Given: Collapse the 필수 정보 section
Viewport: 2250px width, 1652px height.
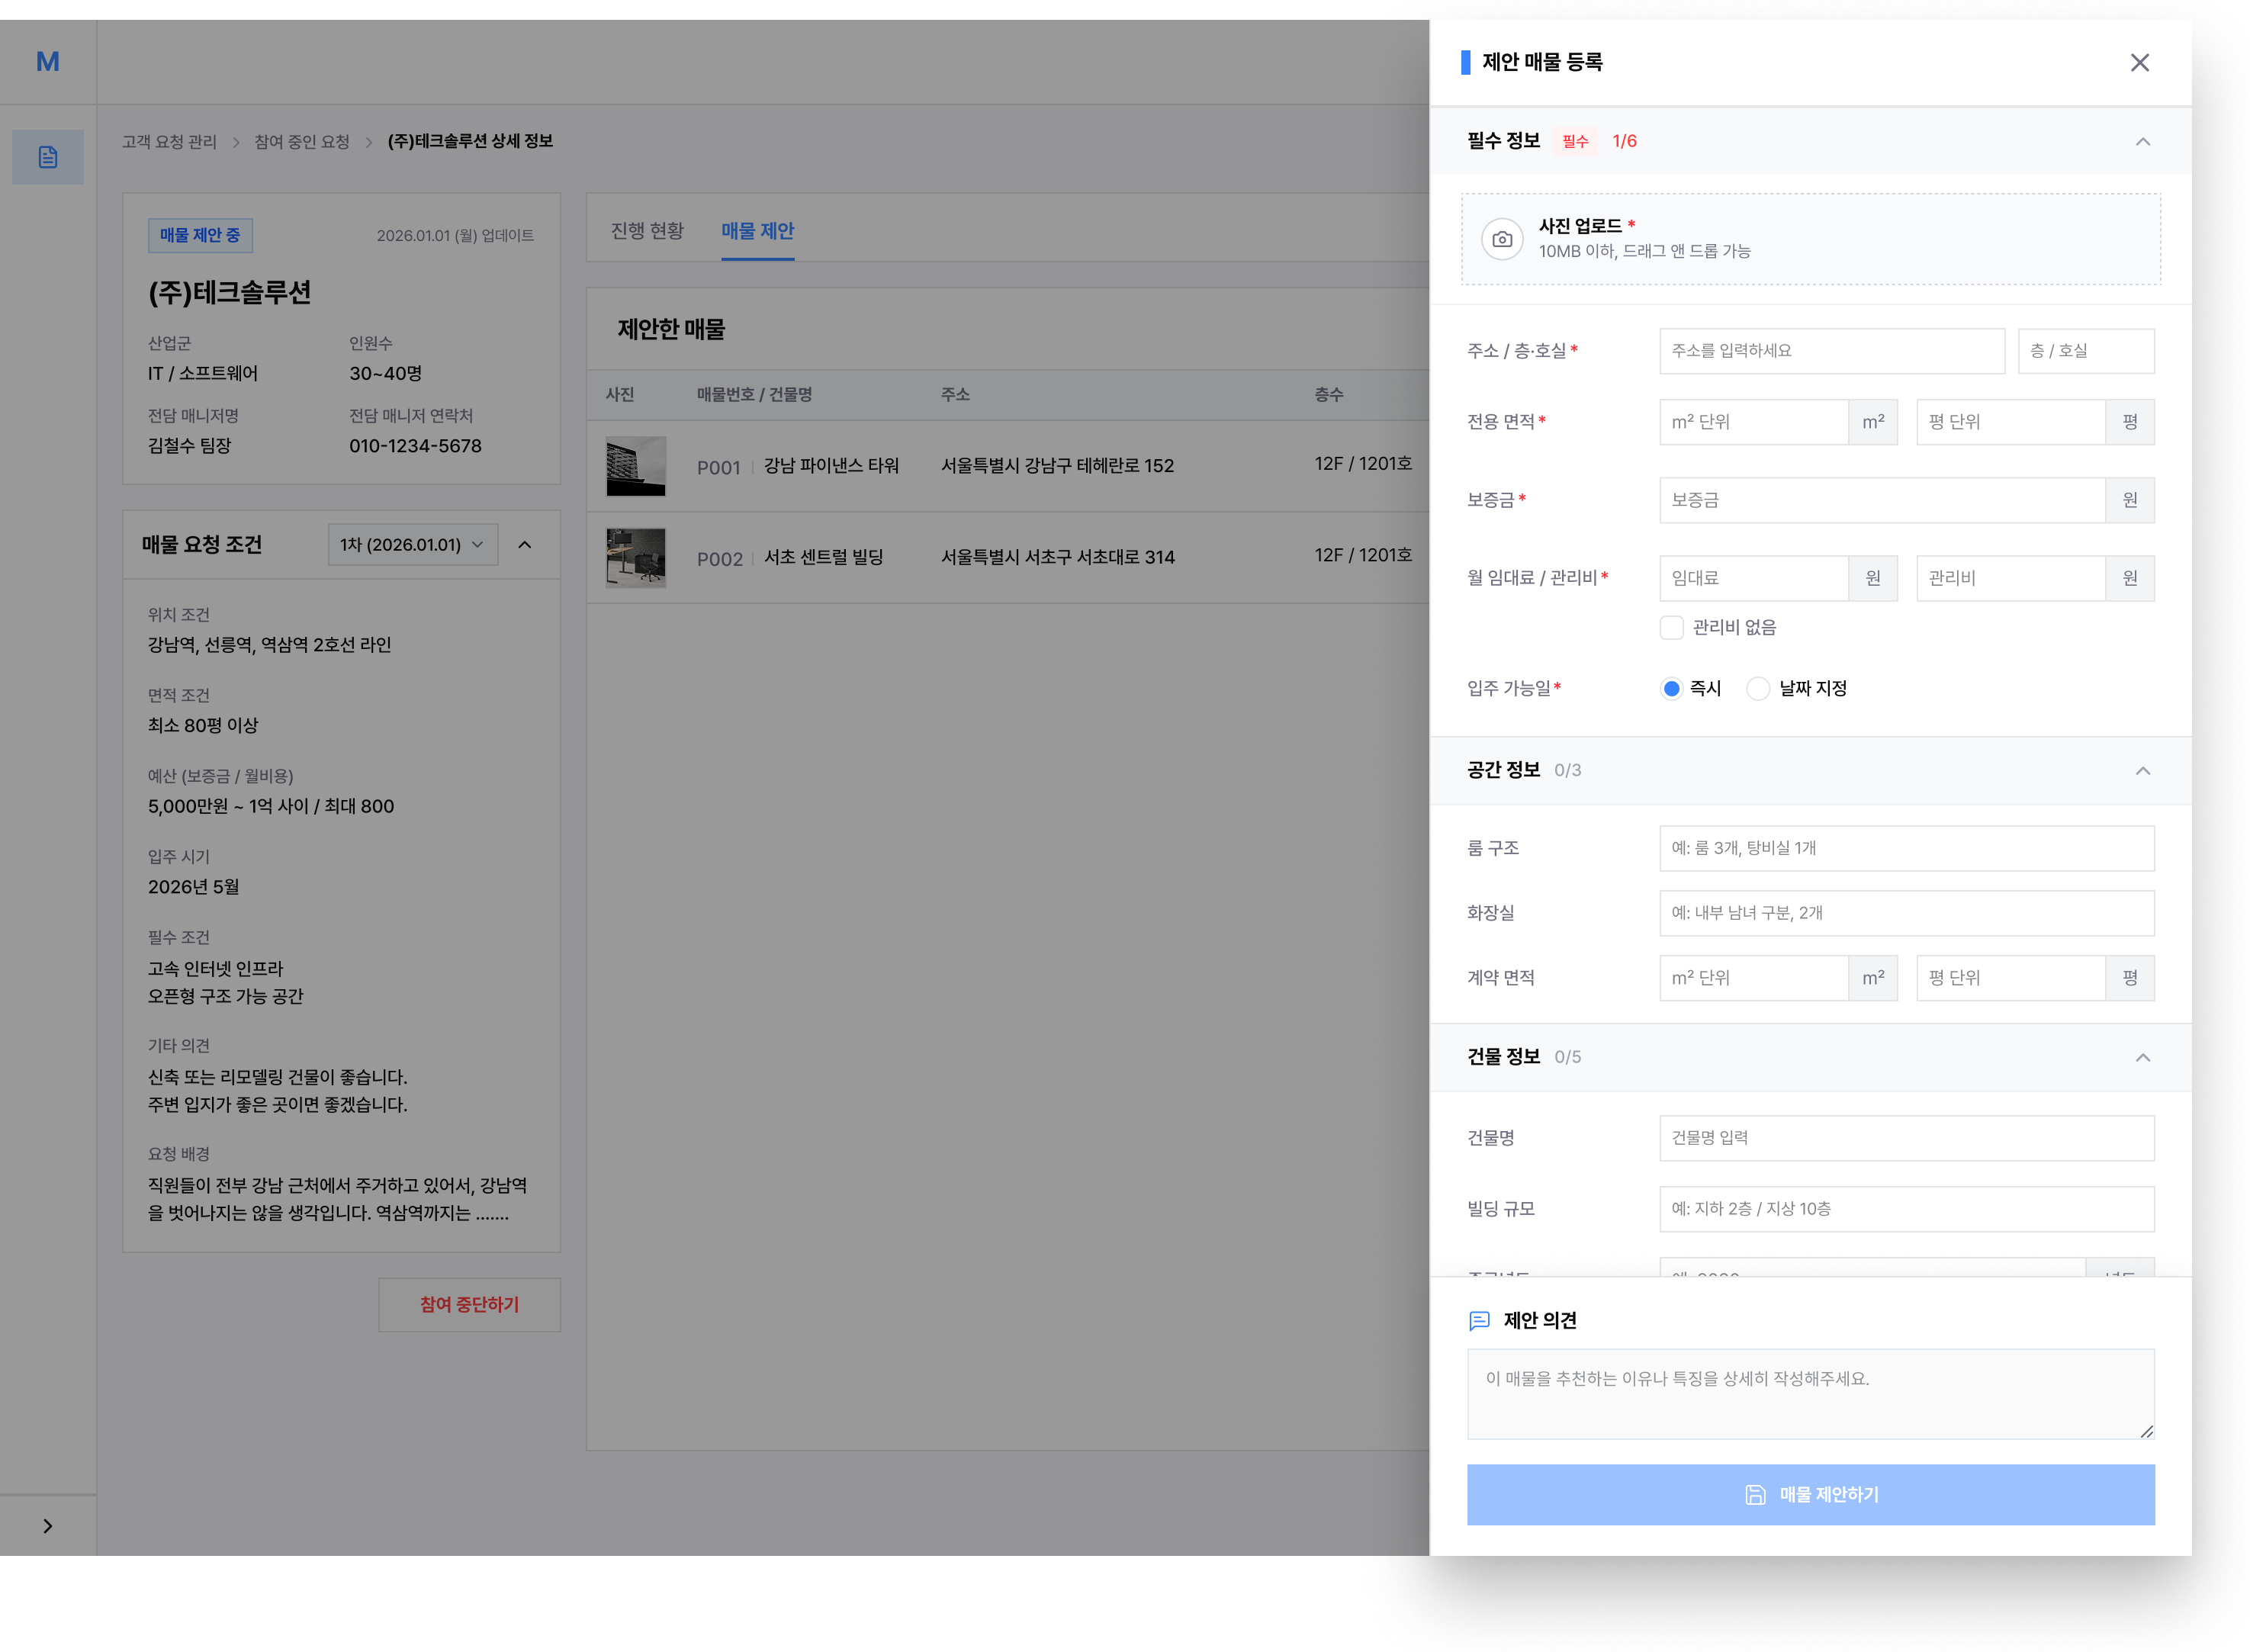Looking at the screenshot, I should [2142, 142].
